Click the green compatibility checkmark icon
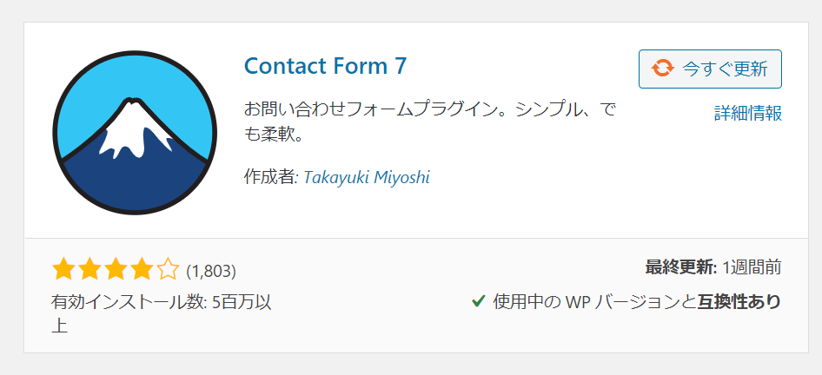Screen dimensions: 822x375 click(478, 301)
